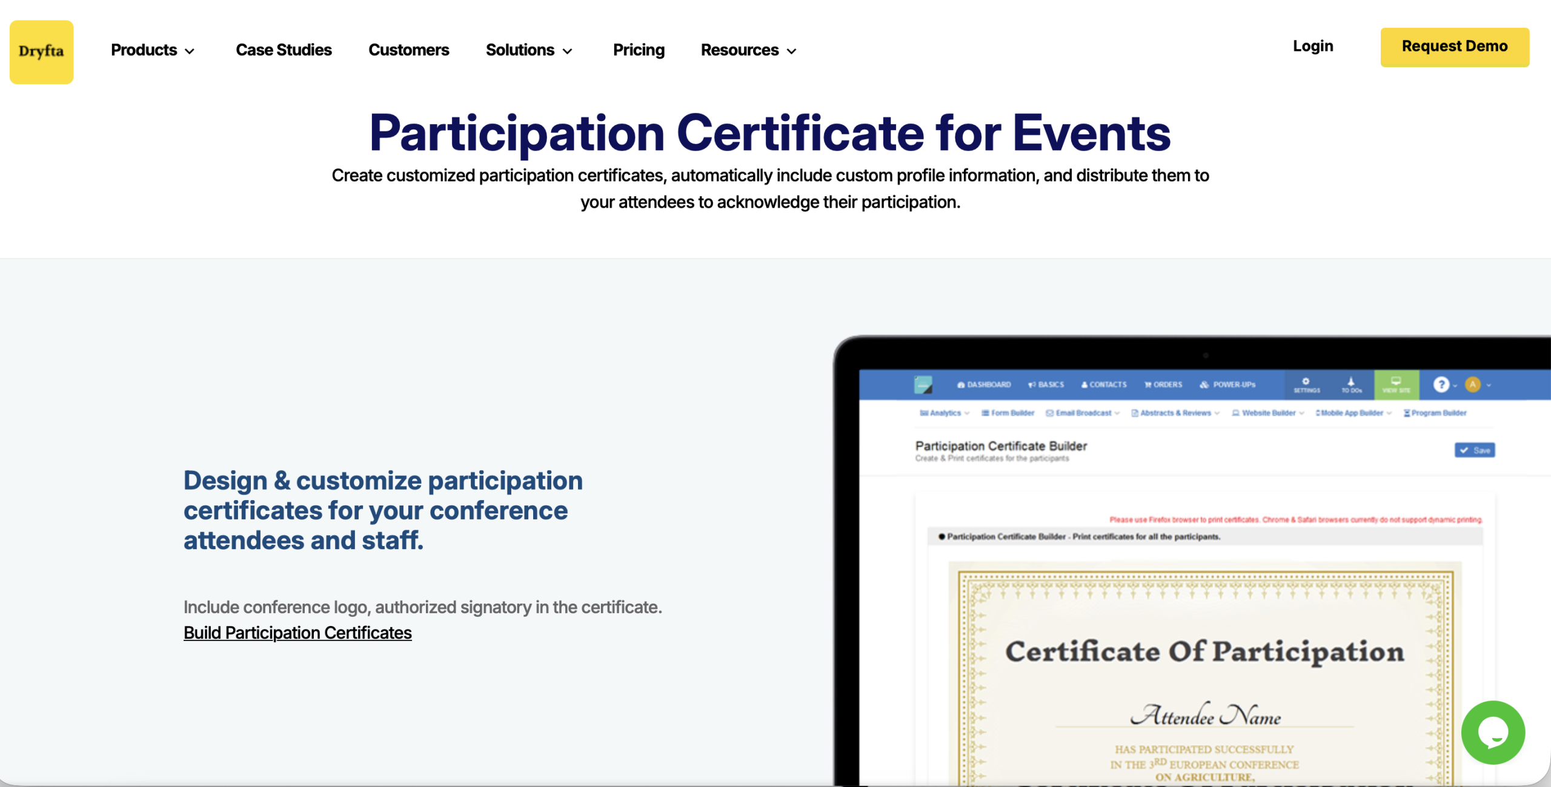Click the Orders cart icon
Screen dimensions: 1551x787
1147,385
